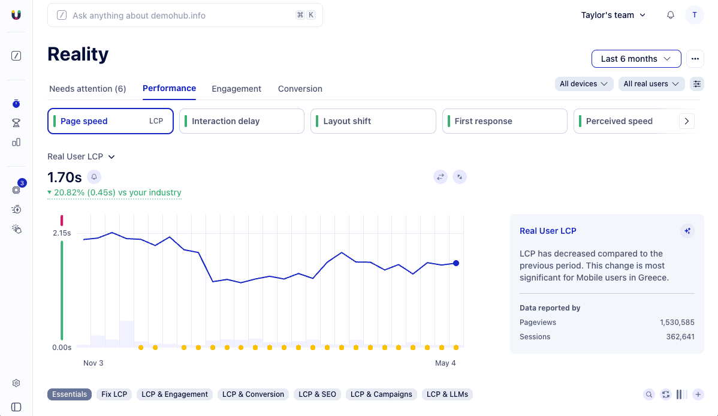Click the search magnifier below the chart
718x416 pixels.
pyautogui.click(x=649, y=394)
